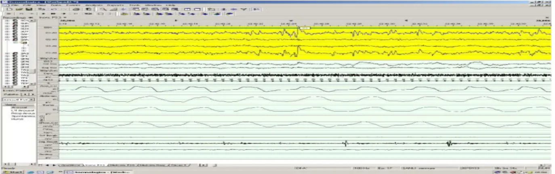Open the trace PSG layout dropdown
Image resolution: width=555 pixels, height=174 pixels.
point(65,18)
